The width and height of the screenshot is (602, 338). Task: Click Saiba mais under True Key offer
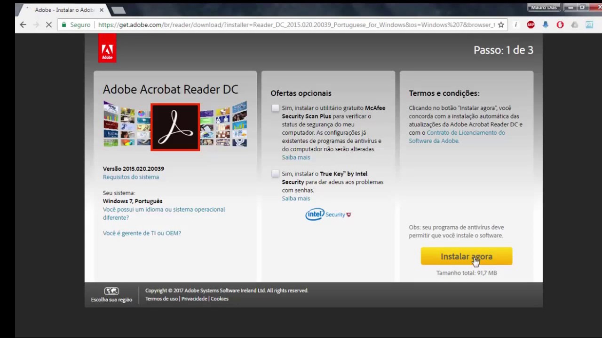(x=296, y=198)
